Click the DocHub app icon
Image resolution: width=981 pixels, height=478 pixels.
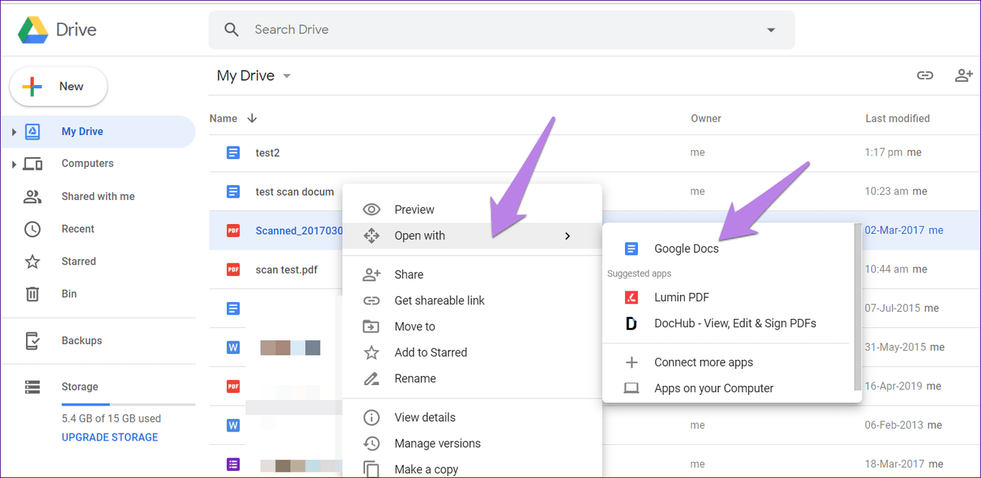pyautogui.click(x=631, y=323)
